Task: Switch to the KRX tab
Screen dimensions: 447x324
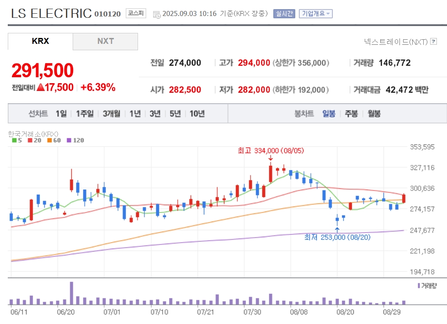Action: pos(40,41)
